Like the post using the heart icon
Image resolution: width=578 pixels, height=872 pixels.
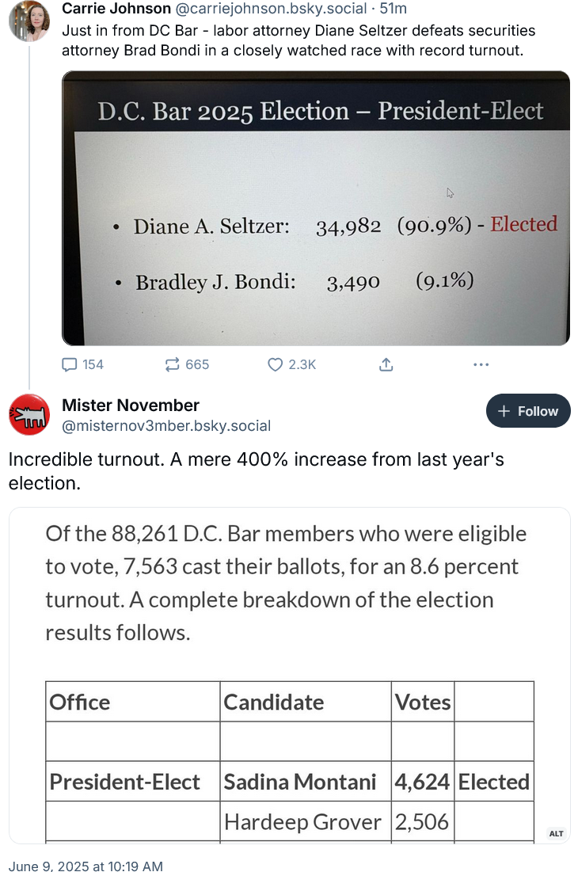point(275,365)
